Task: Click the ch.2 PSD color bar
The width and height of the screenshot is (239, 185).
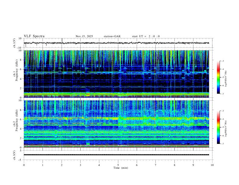Action: pyautogui.click(x=218, y=127)
